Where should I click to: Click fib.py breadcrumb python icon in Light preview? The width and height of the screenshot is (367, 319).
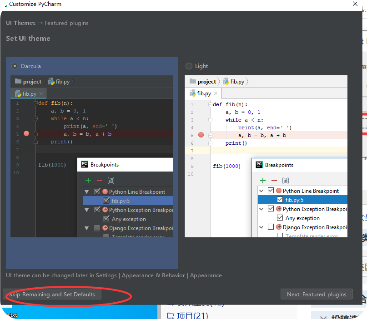[x=226, y=81]
